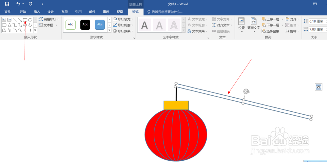The height and width of the screenshot is (162, 327).
Task: Click the rotation handle of selected shape
Action: 246,91
